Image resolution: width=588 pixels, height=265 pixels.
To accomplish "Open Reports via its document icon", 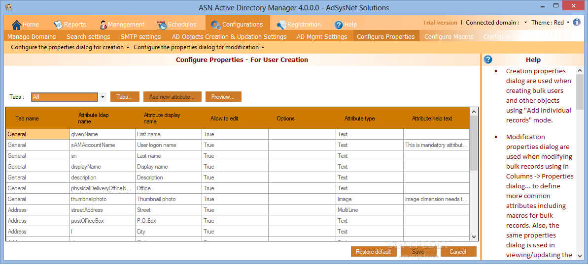I will [x=58, y=25].
